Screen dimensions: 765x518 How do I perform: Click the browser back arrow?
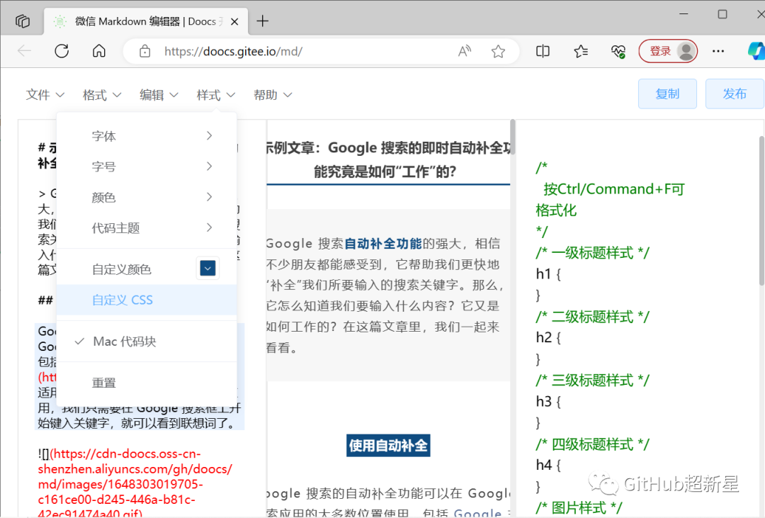[x=24, y=51]
